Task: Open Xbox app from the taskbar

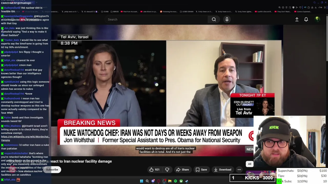Action: click(181, 181)
